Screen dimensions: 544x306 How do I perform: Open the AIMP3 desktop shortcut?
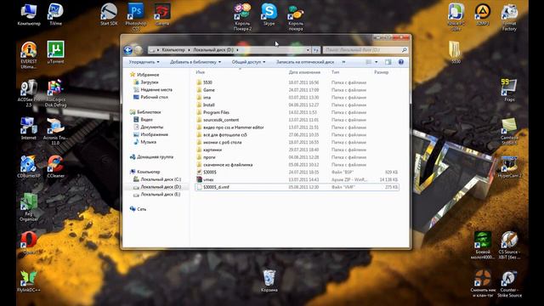pyautogui.click(x=483, y=14)
